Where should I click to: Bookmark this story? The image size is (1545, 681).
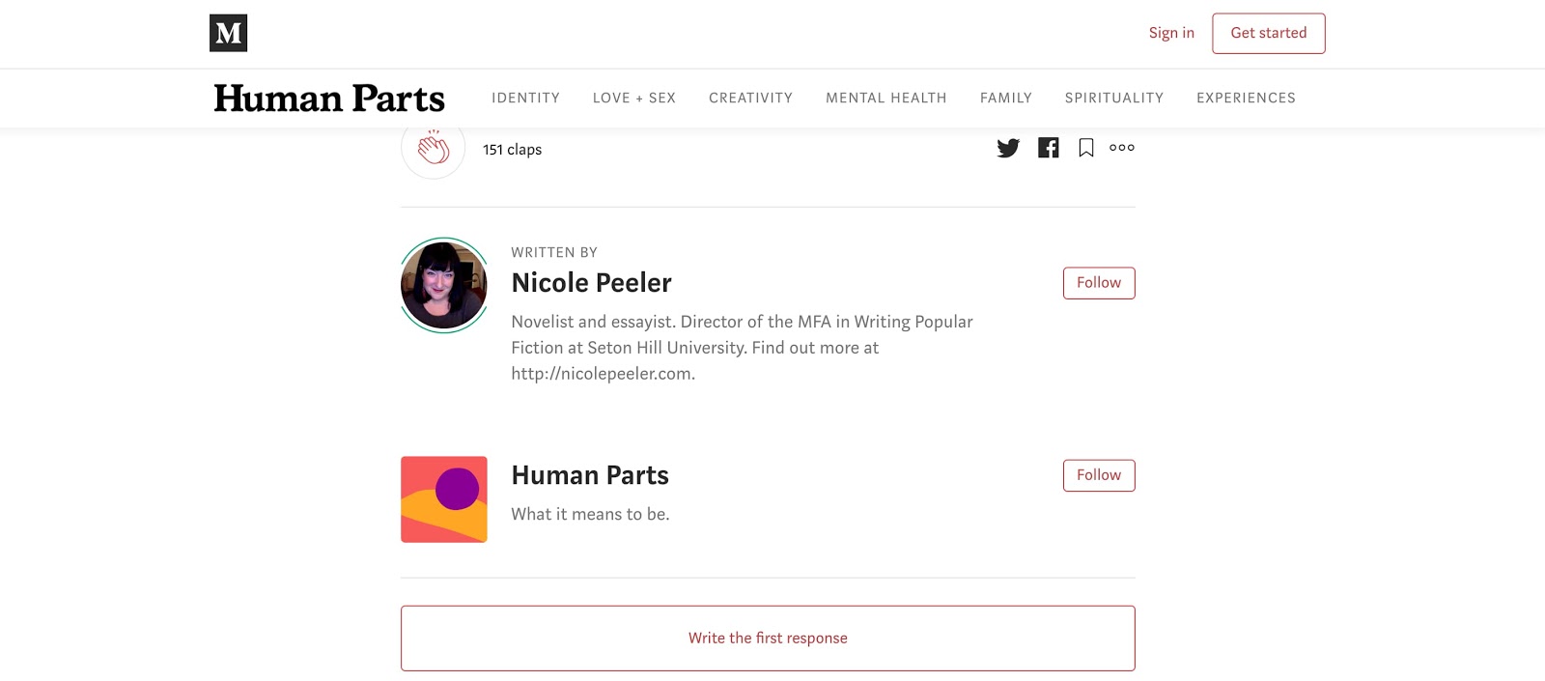[x=1086, y=148]
